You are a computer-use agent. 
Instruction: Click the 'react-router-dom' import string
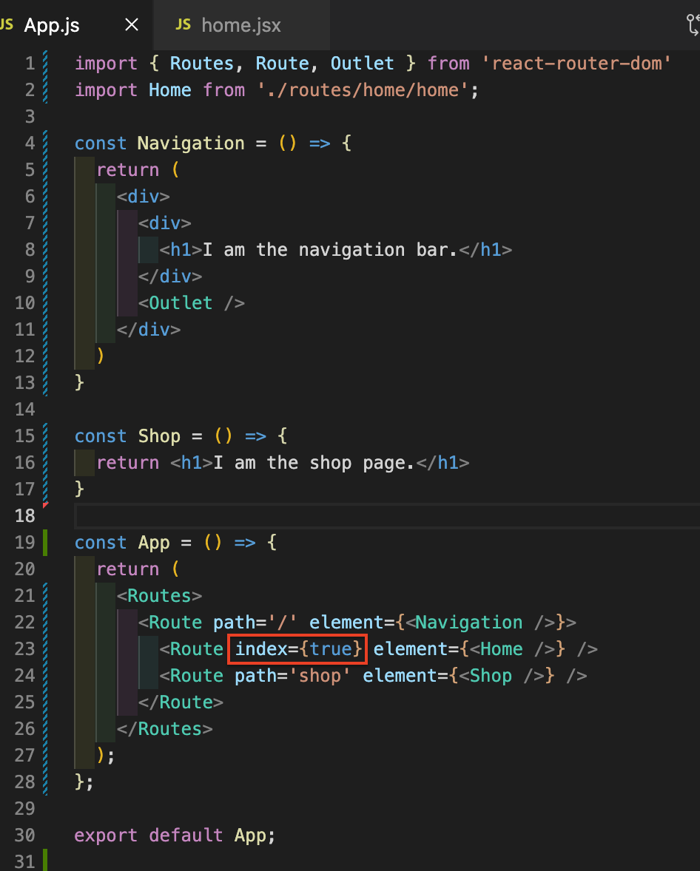(x=576, y=64)
